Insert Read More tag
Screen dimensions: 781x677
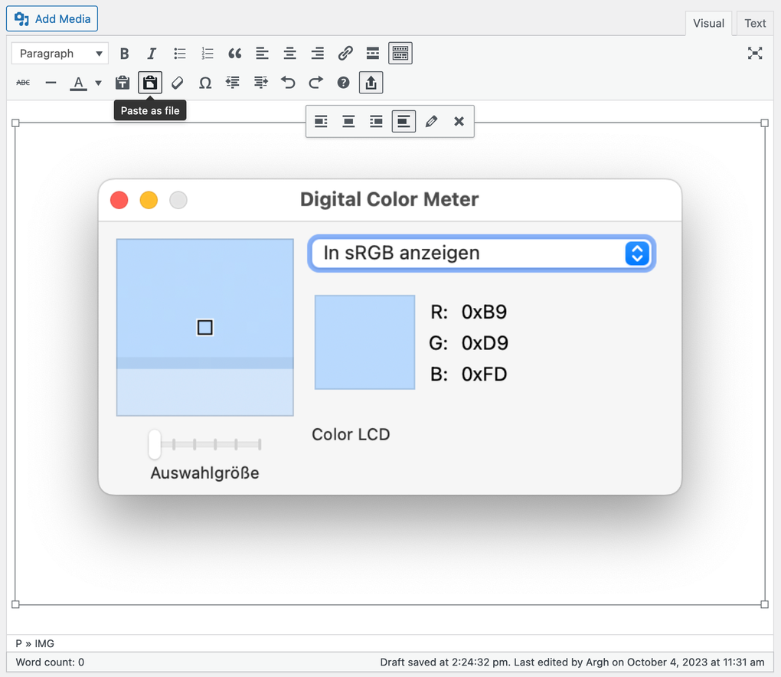coord(373,54)
